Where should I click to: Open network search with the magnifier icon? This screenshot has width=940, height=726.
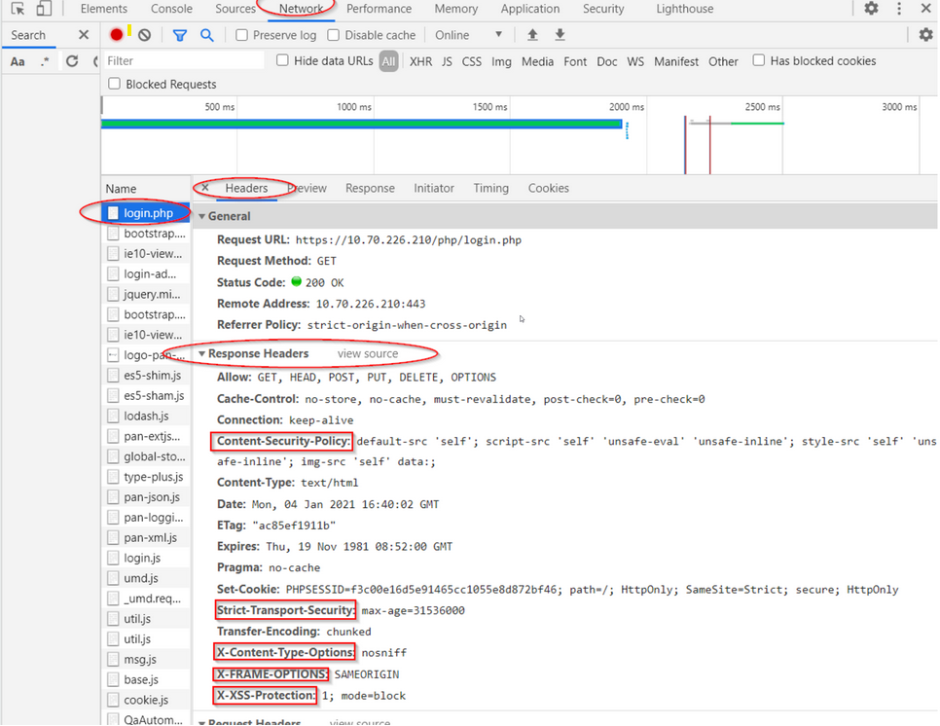click(x=205, y=34)
